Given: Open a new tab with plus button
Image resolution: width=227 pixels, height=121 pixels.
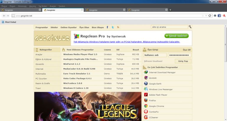Looking at the screenshot, I should pos(170,10).
